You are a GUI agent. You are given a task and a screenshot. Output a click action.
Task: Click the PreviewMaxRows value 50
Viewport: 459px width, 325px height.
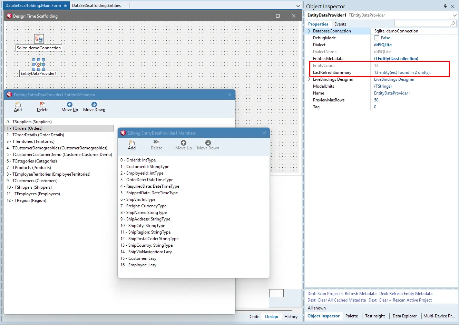tap(376, 100)
